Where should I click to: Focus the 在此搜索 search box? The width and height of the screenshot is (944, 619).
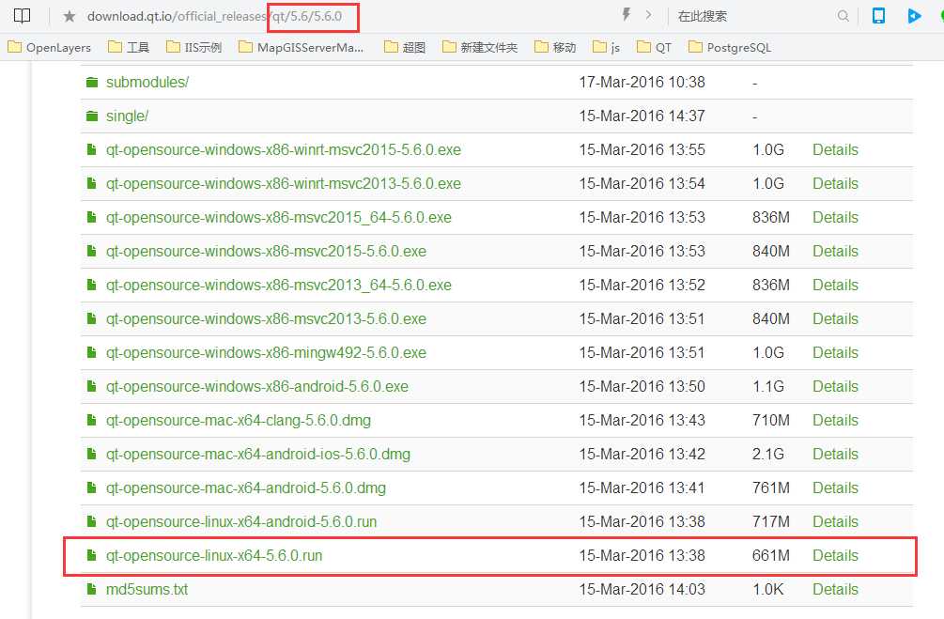tap(702, 16)
